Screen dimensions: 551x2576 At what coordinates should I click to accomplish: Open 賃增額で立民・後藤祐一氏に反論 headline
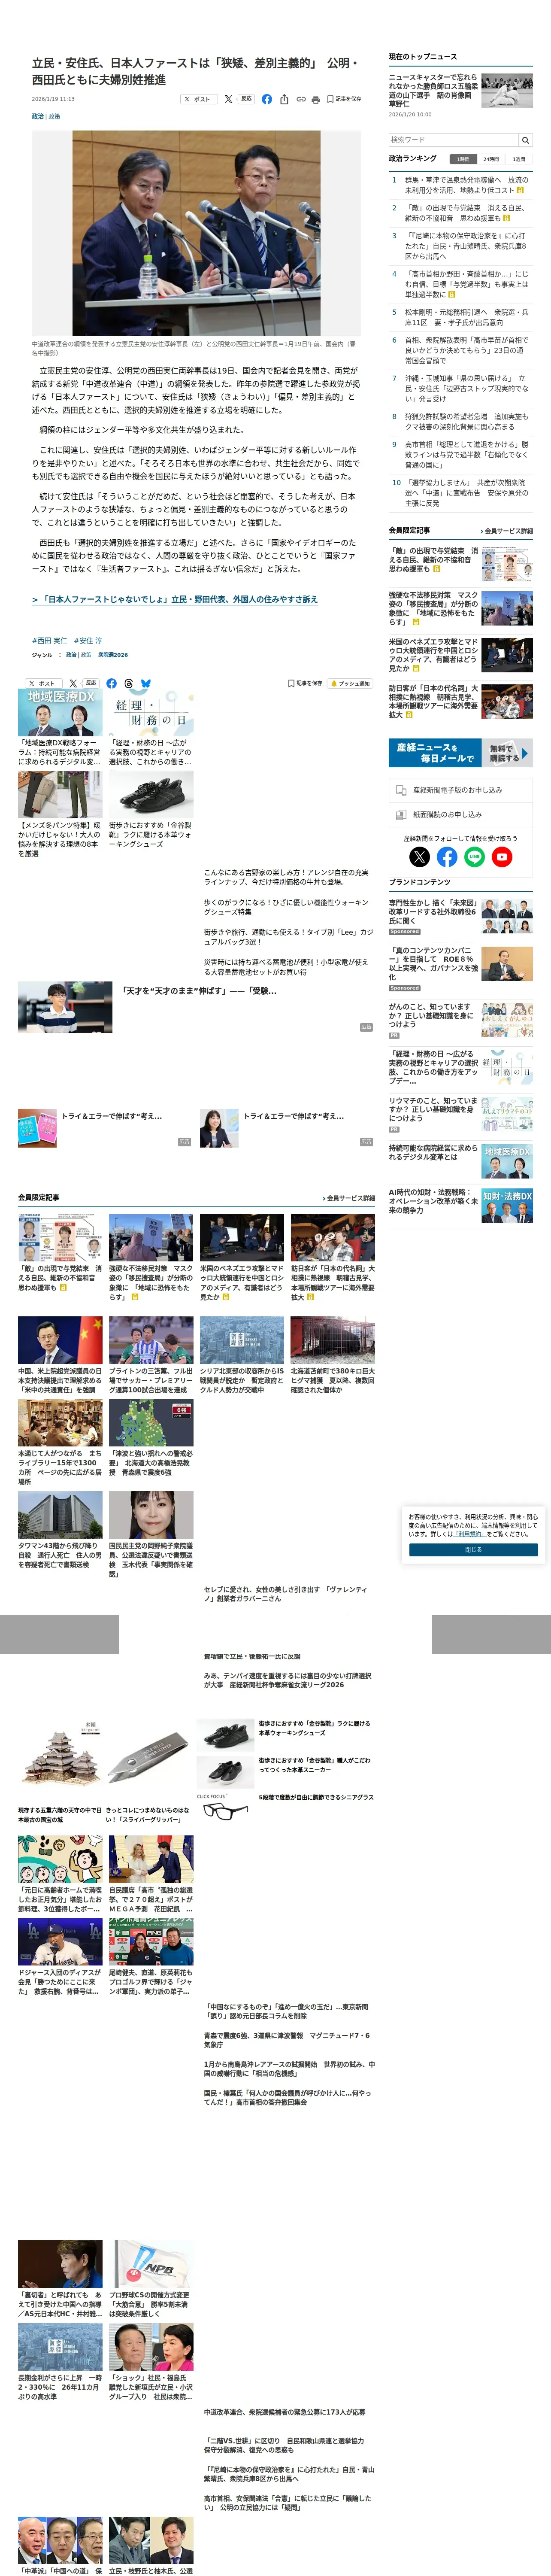(252, 1657)
